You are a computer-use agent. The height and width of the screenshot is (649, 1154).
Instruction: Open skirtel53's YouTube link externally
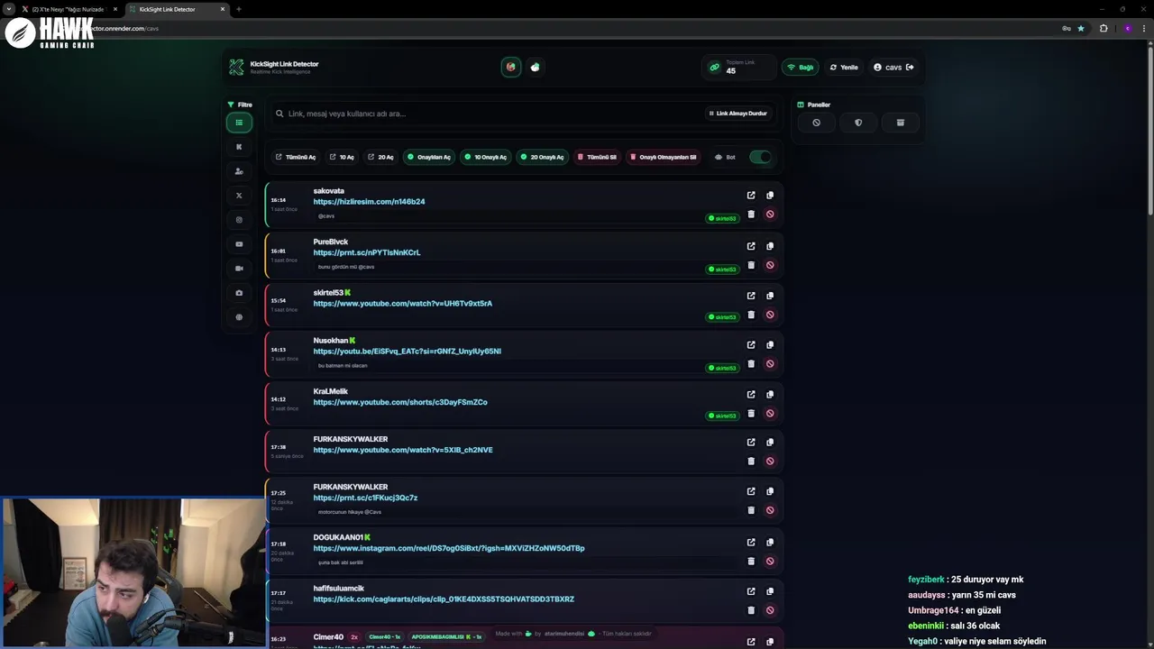[751, 296]
